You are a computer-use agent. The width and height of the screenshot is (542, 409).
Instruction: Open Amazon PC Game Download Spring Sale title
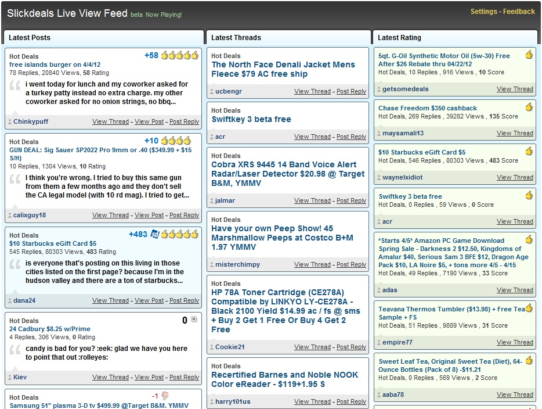click(453, 253)
